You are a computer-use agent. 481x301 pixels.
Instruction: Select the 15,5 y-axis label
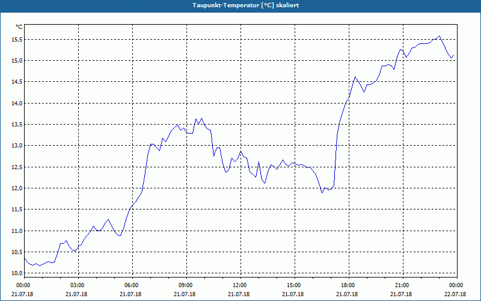pyautogui.click(x=17, y=40)
